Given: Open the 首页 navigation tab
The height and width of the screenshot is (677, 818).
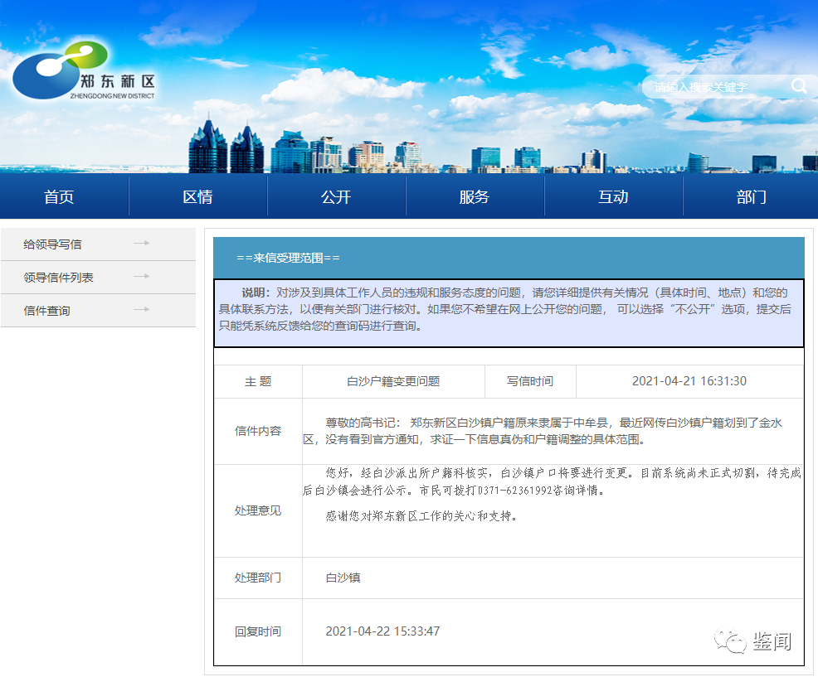Looking at the screenshot, I should click(59, 197).
